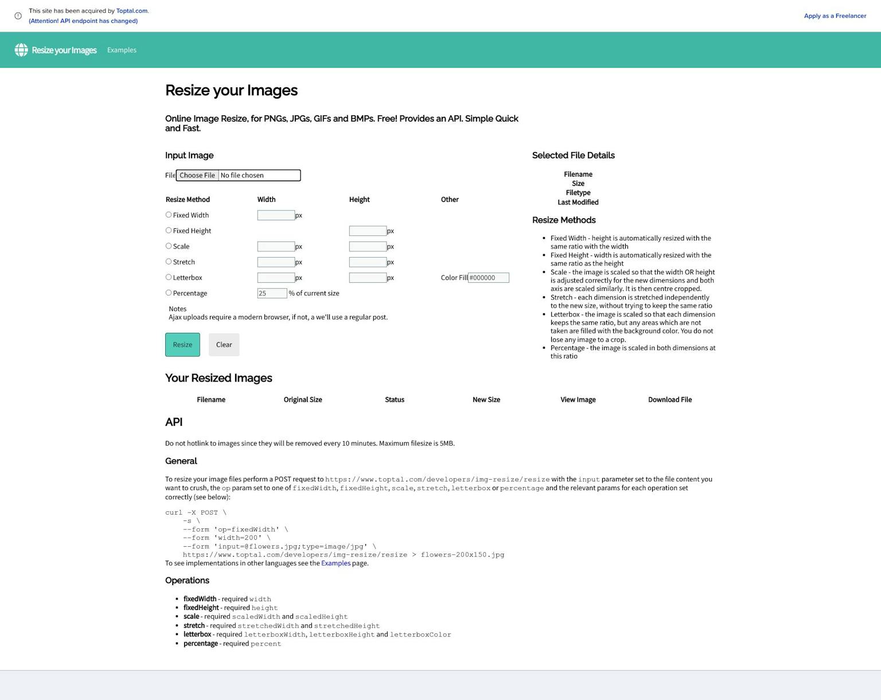Select the Fixed Height resize method
The width and height of the screenshot is (881, 700).
point(169,230)
